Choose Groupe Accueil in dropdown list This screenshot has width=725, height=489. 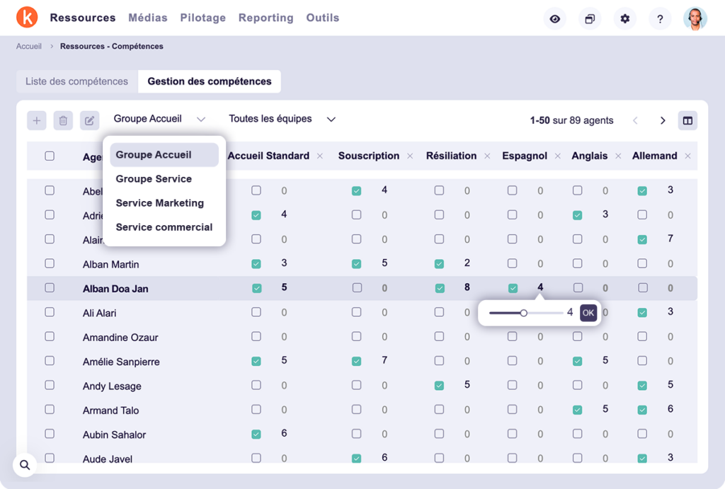(x=164, y=155)
